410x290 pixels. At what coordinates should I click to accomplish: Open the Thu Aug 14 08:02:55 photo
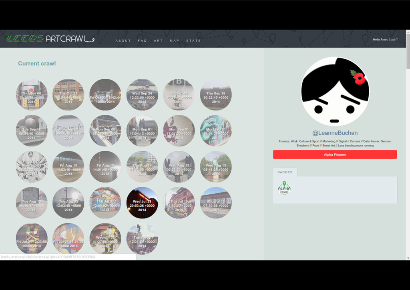142,167
